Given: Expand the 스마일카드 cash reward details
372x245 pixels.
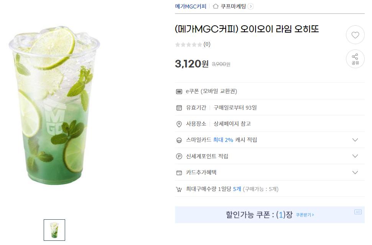Looking at the screenshot, I should tap(355, 140).
